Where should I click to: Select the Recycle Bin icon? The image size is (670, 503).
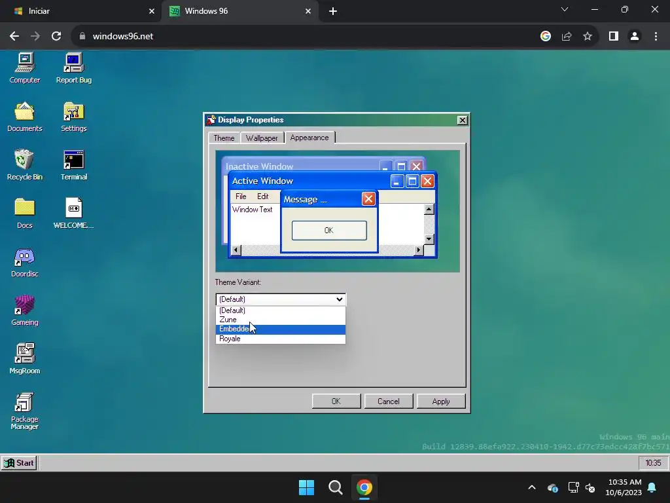click(25, 164)
